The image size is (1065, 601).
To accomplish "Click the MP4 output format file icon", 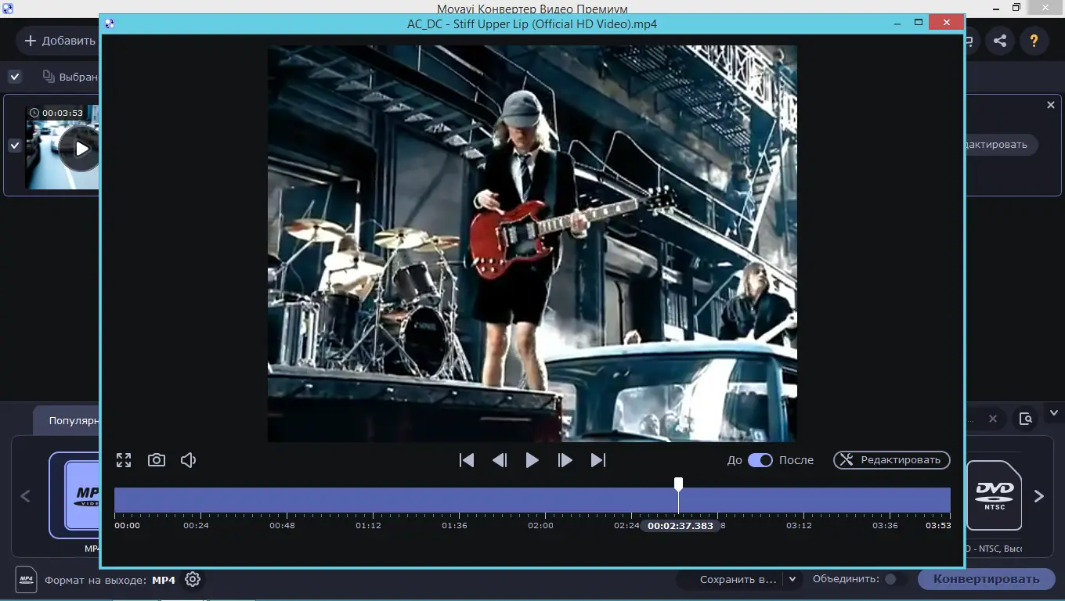I will tap(26, 579).
